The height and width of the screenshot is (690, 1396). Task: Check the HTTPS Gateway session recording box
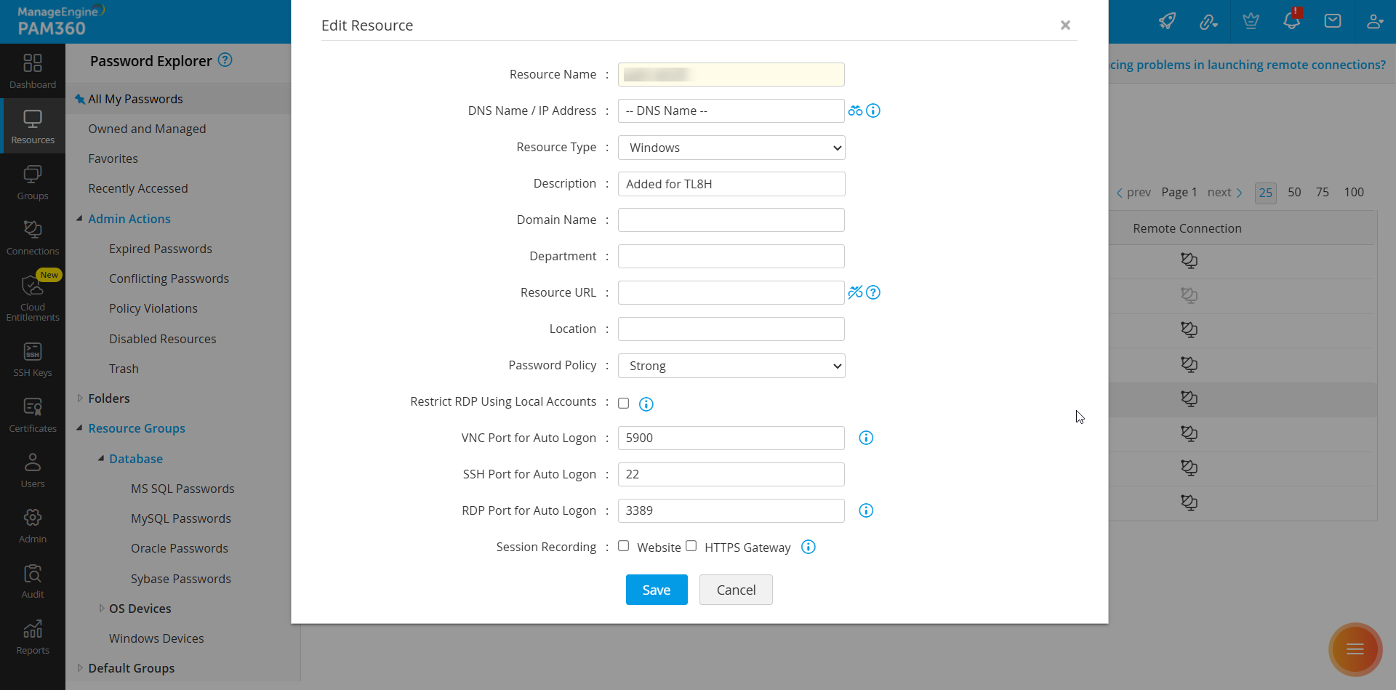click(691, 546)
